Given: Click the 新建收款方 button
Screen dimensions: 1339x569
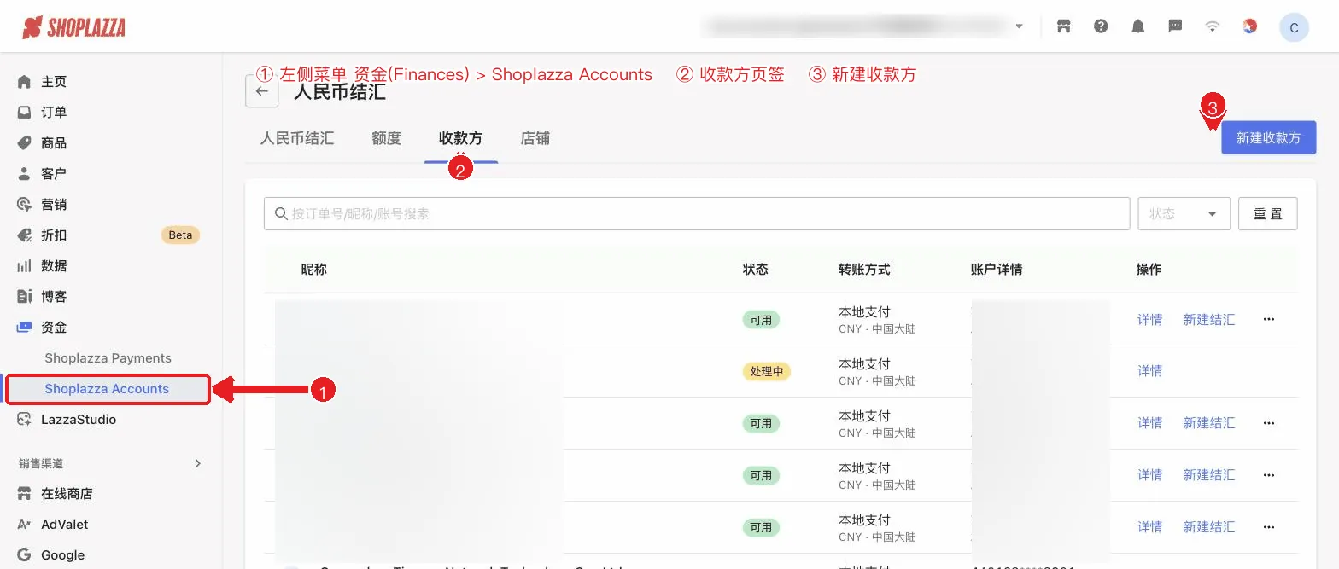Looking at the screenshot, I should click(1268, 137).
